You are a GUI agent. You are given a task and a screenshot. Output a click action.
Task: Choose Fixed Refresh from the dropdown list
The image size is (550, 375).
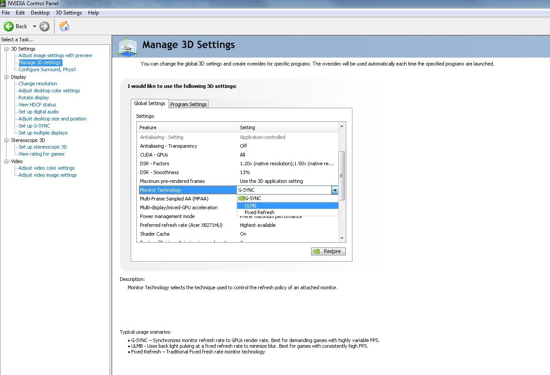pyautogui.click(x=288, y=212)
